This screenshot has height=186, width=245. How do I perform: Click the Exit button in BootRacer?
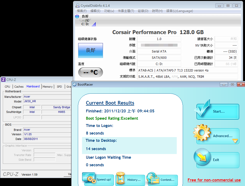pos(218,160)
